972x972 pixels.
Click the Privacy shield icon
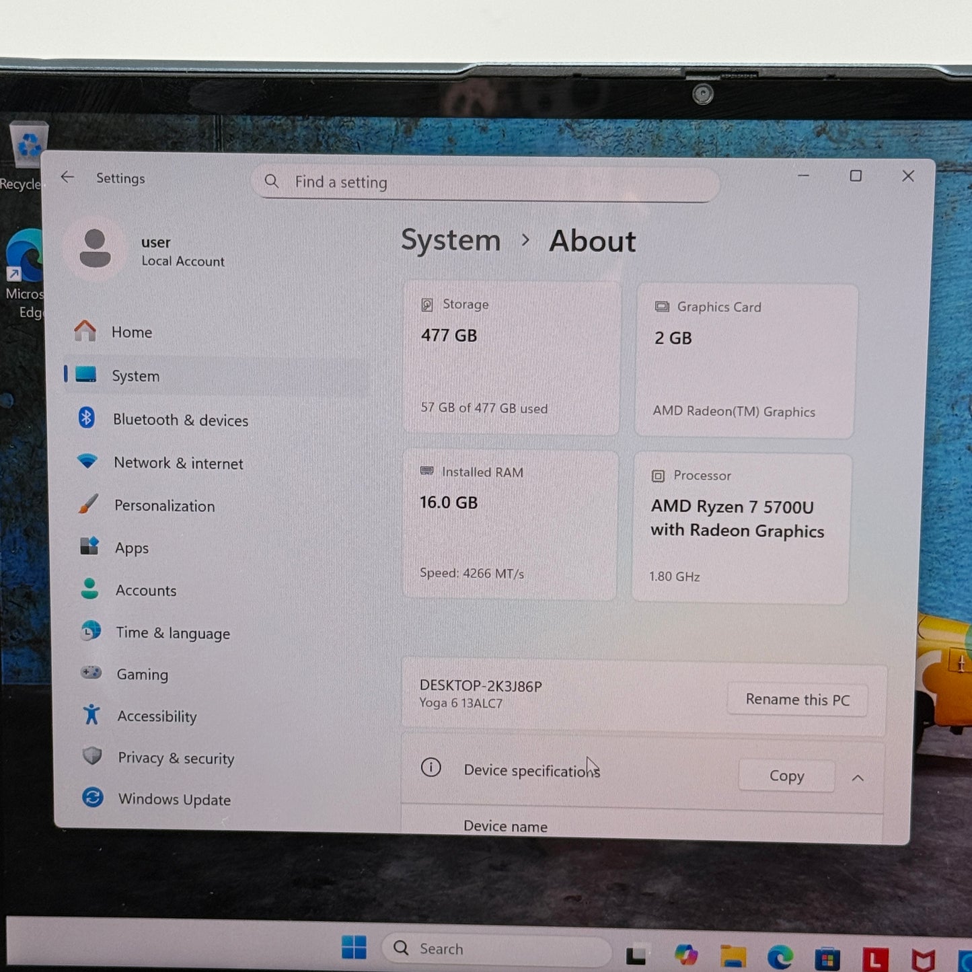coord(92,756)
